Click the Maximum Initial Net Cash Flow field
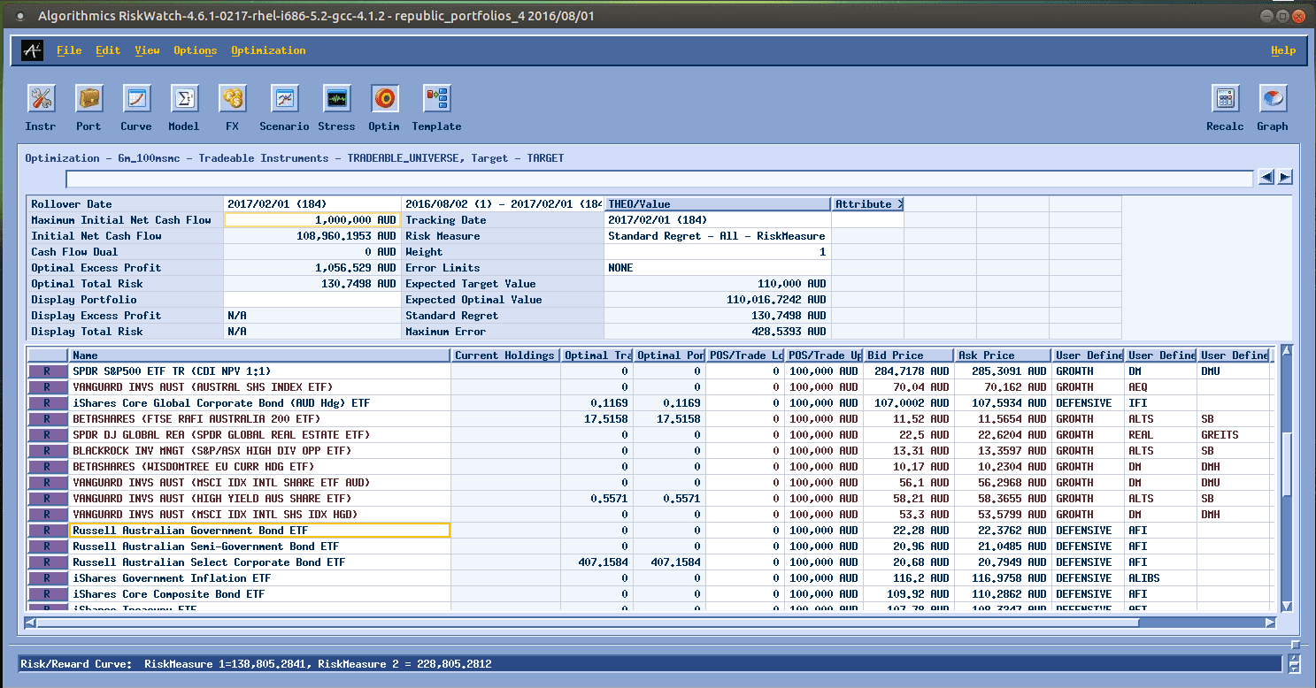This screenshot has width=1316, height=688. tap(312, 220)
